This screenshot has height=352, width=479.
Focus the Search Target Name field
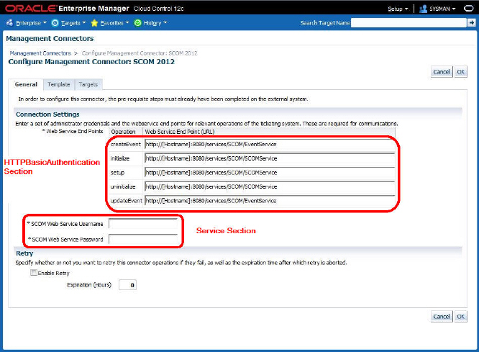tap(409, 22)
